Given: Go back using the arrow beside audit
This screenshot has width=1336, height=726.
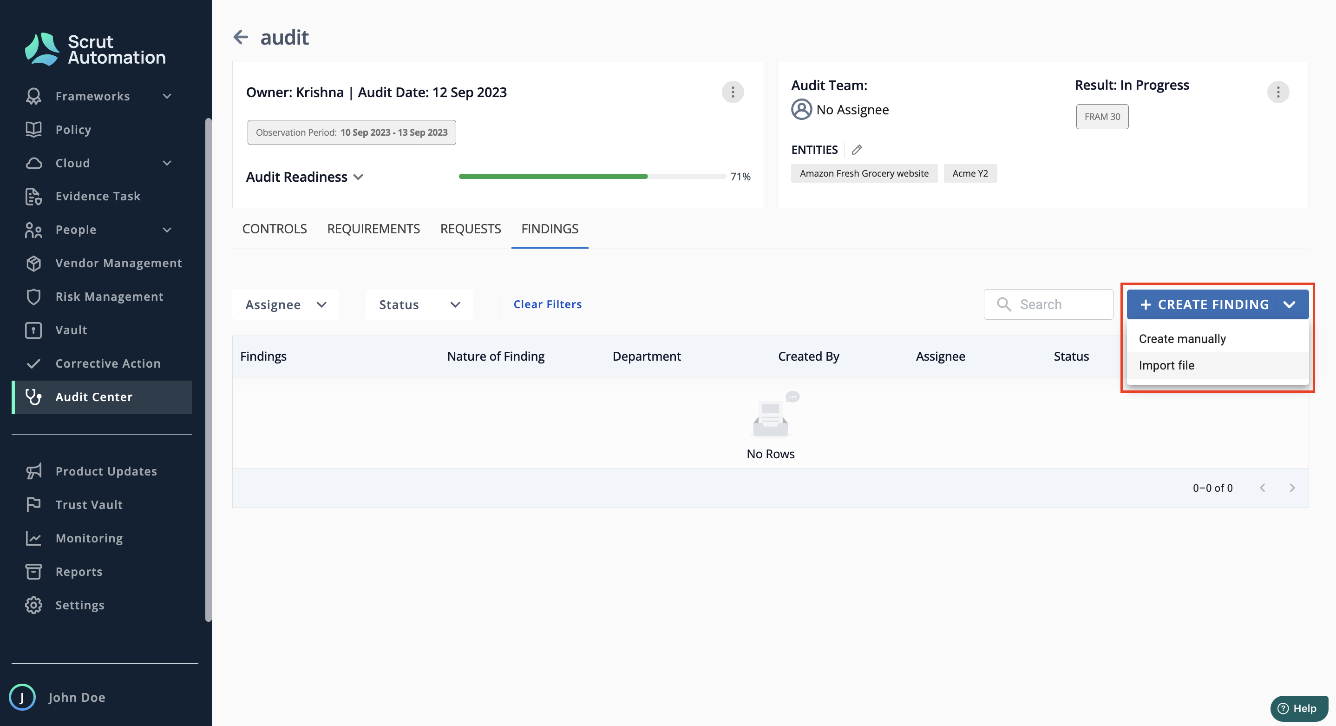Looking at the screenshot, I should tap(241, 37).
